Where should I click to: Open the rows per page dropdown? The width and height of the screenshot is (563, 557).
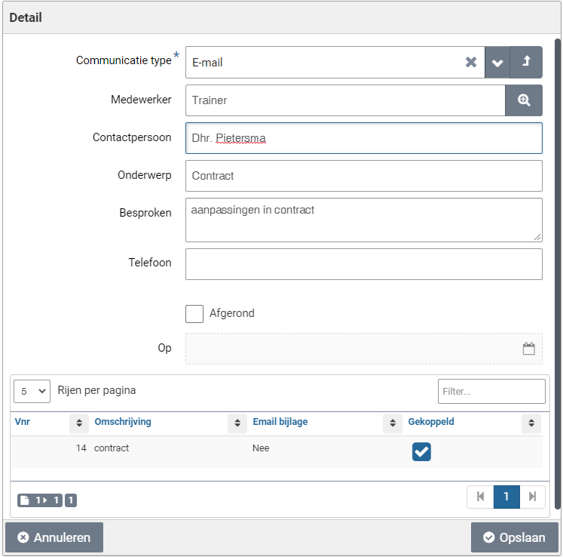pyautogui.click(x=32, y=392)
